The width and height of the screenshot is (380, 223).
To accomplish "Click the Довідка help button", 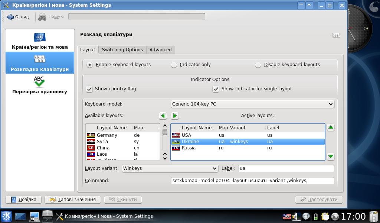I will pyautogui.click(x=23, y=200).
